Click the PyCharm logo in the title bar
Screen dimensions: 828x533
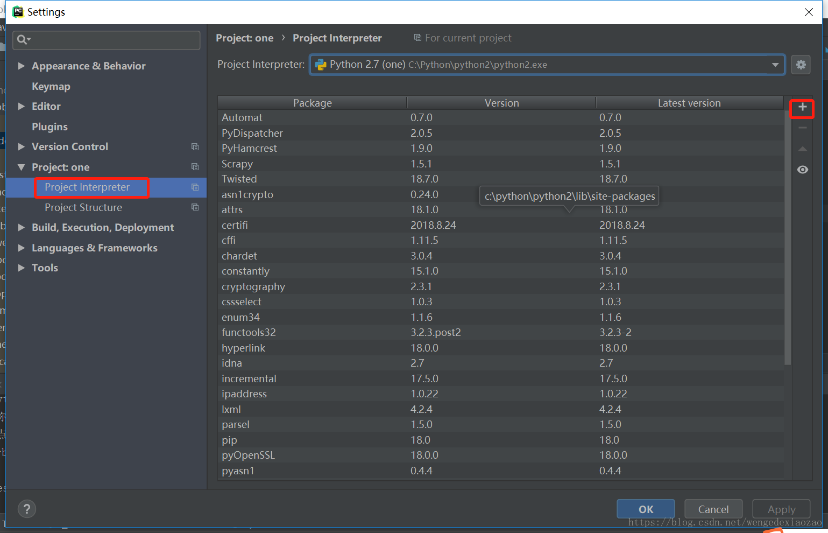pos(18,11)
